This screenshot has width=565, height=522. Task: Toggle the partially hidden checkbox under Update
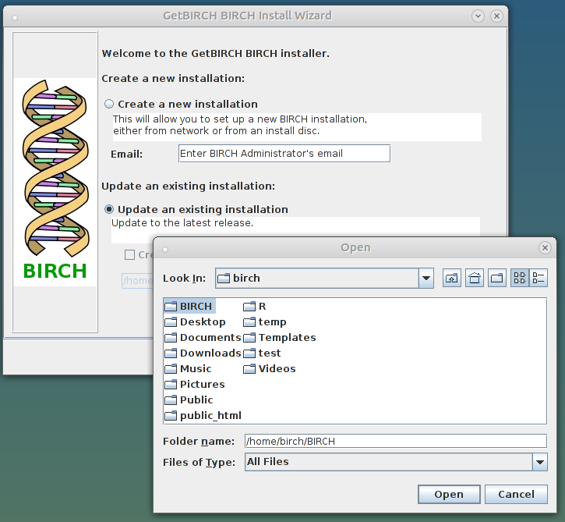click(x=129, y=254)
